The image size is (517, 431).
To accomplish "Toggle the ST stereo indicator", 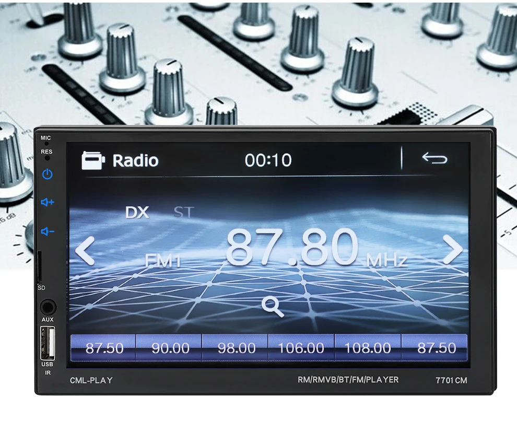I will coord(184,213).
